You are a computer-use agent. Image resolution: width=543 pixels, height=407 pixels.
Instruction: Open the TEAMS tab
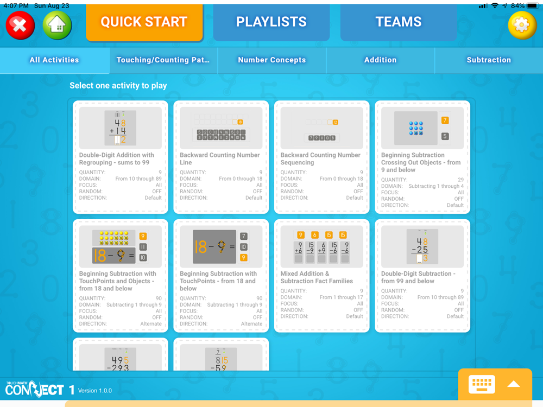[399, 22]
